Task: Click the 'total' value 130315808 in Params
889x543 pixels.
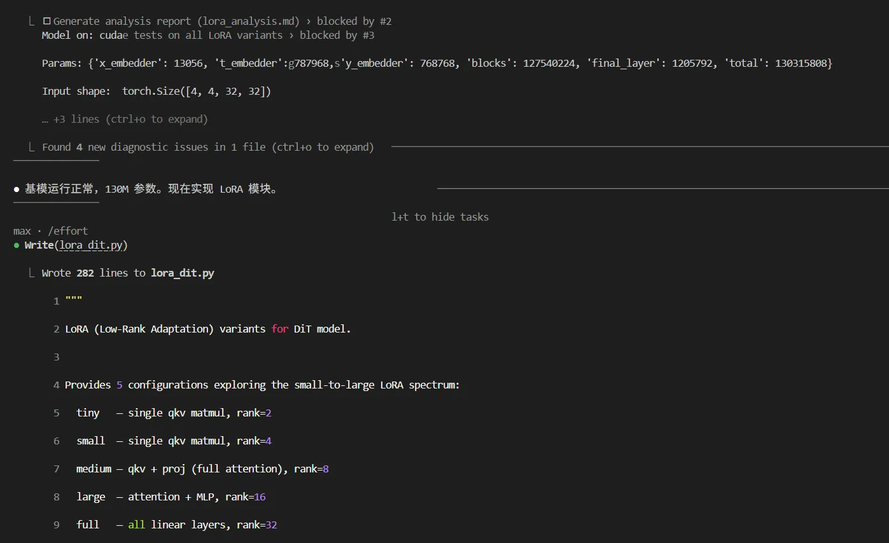Action: point(801,64)
